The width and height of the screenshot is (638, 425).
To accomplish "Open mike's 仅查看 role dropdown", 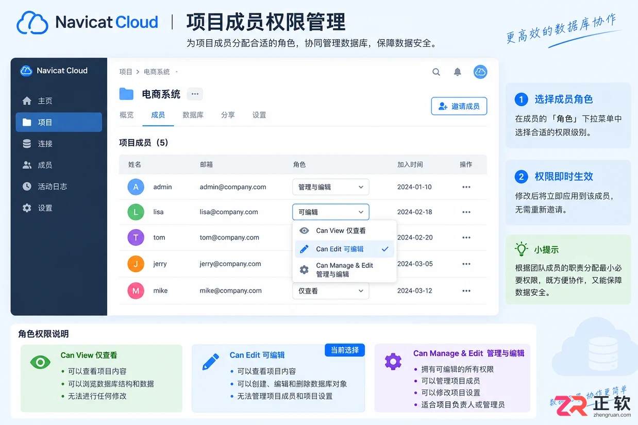I will (330, 291).
